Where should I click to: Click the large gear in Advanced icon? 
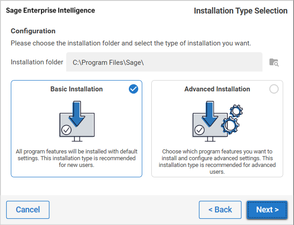[231, 124]
